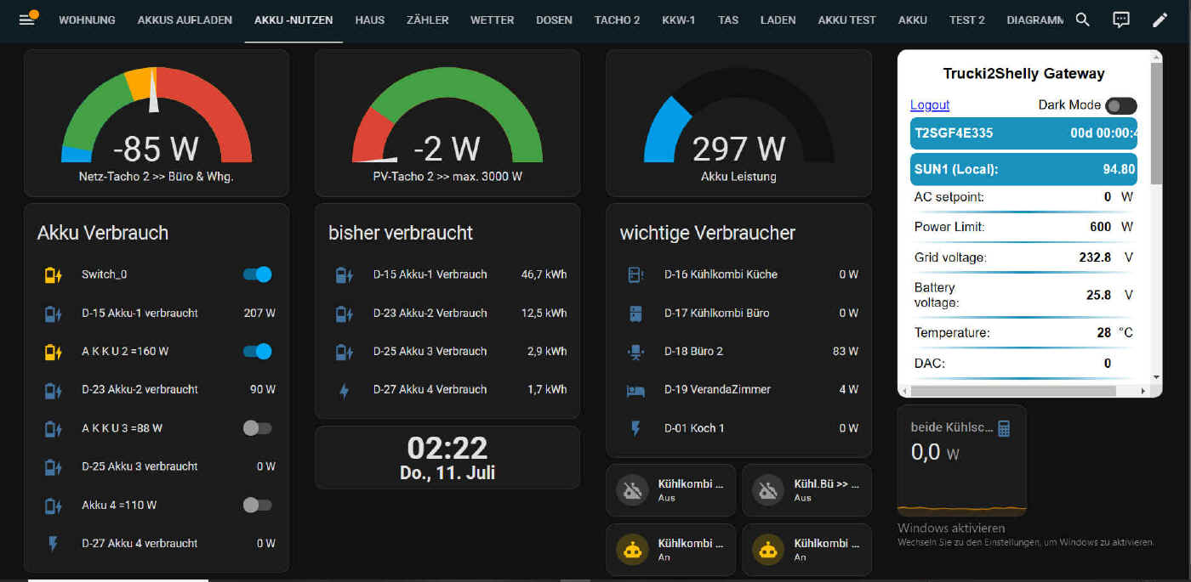Click the 207 W value of D-15 Akku-1
The image size is (1191, 582).
[259, 313]
